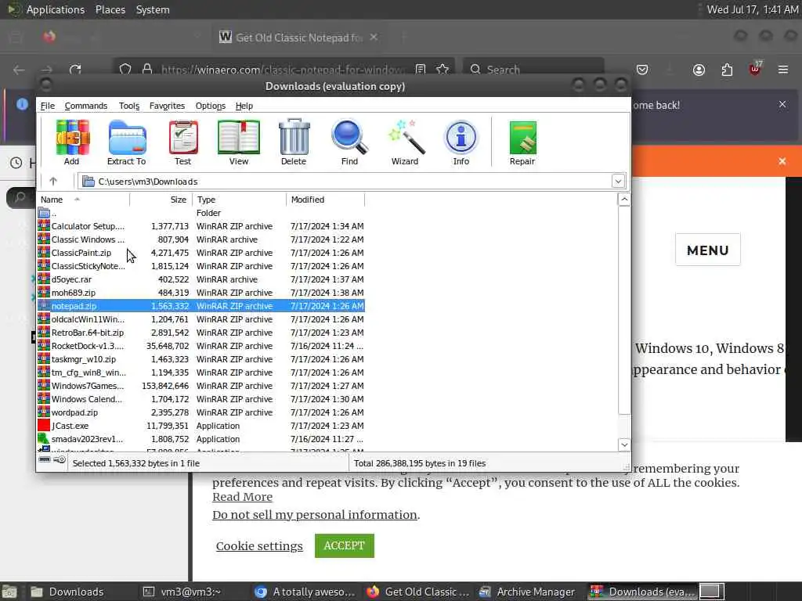Sort file list by Modified column

coord(326,200)
